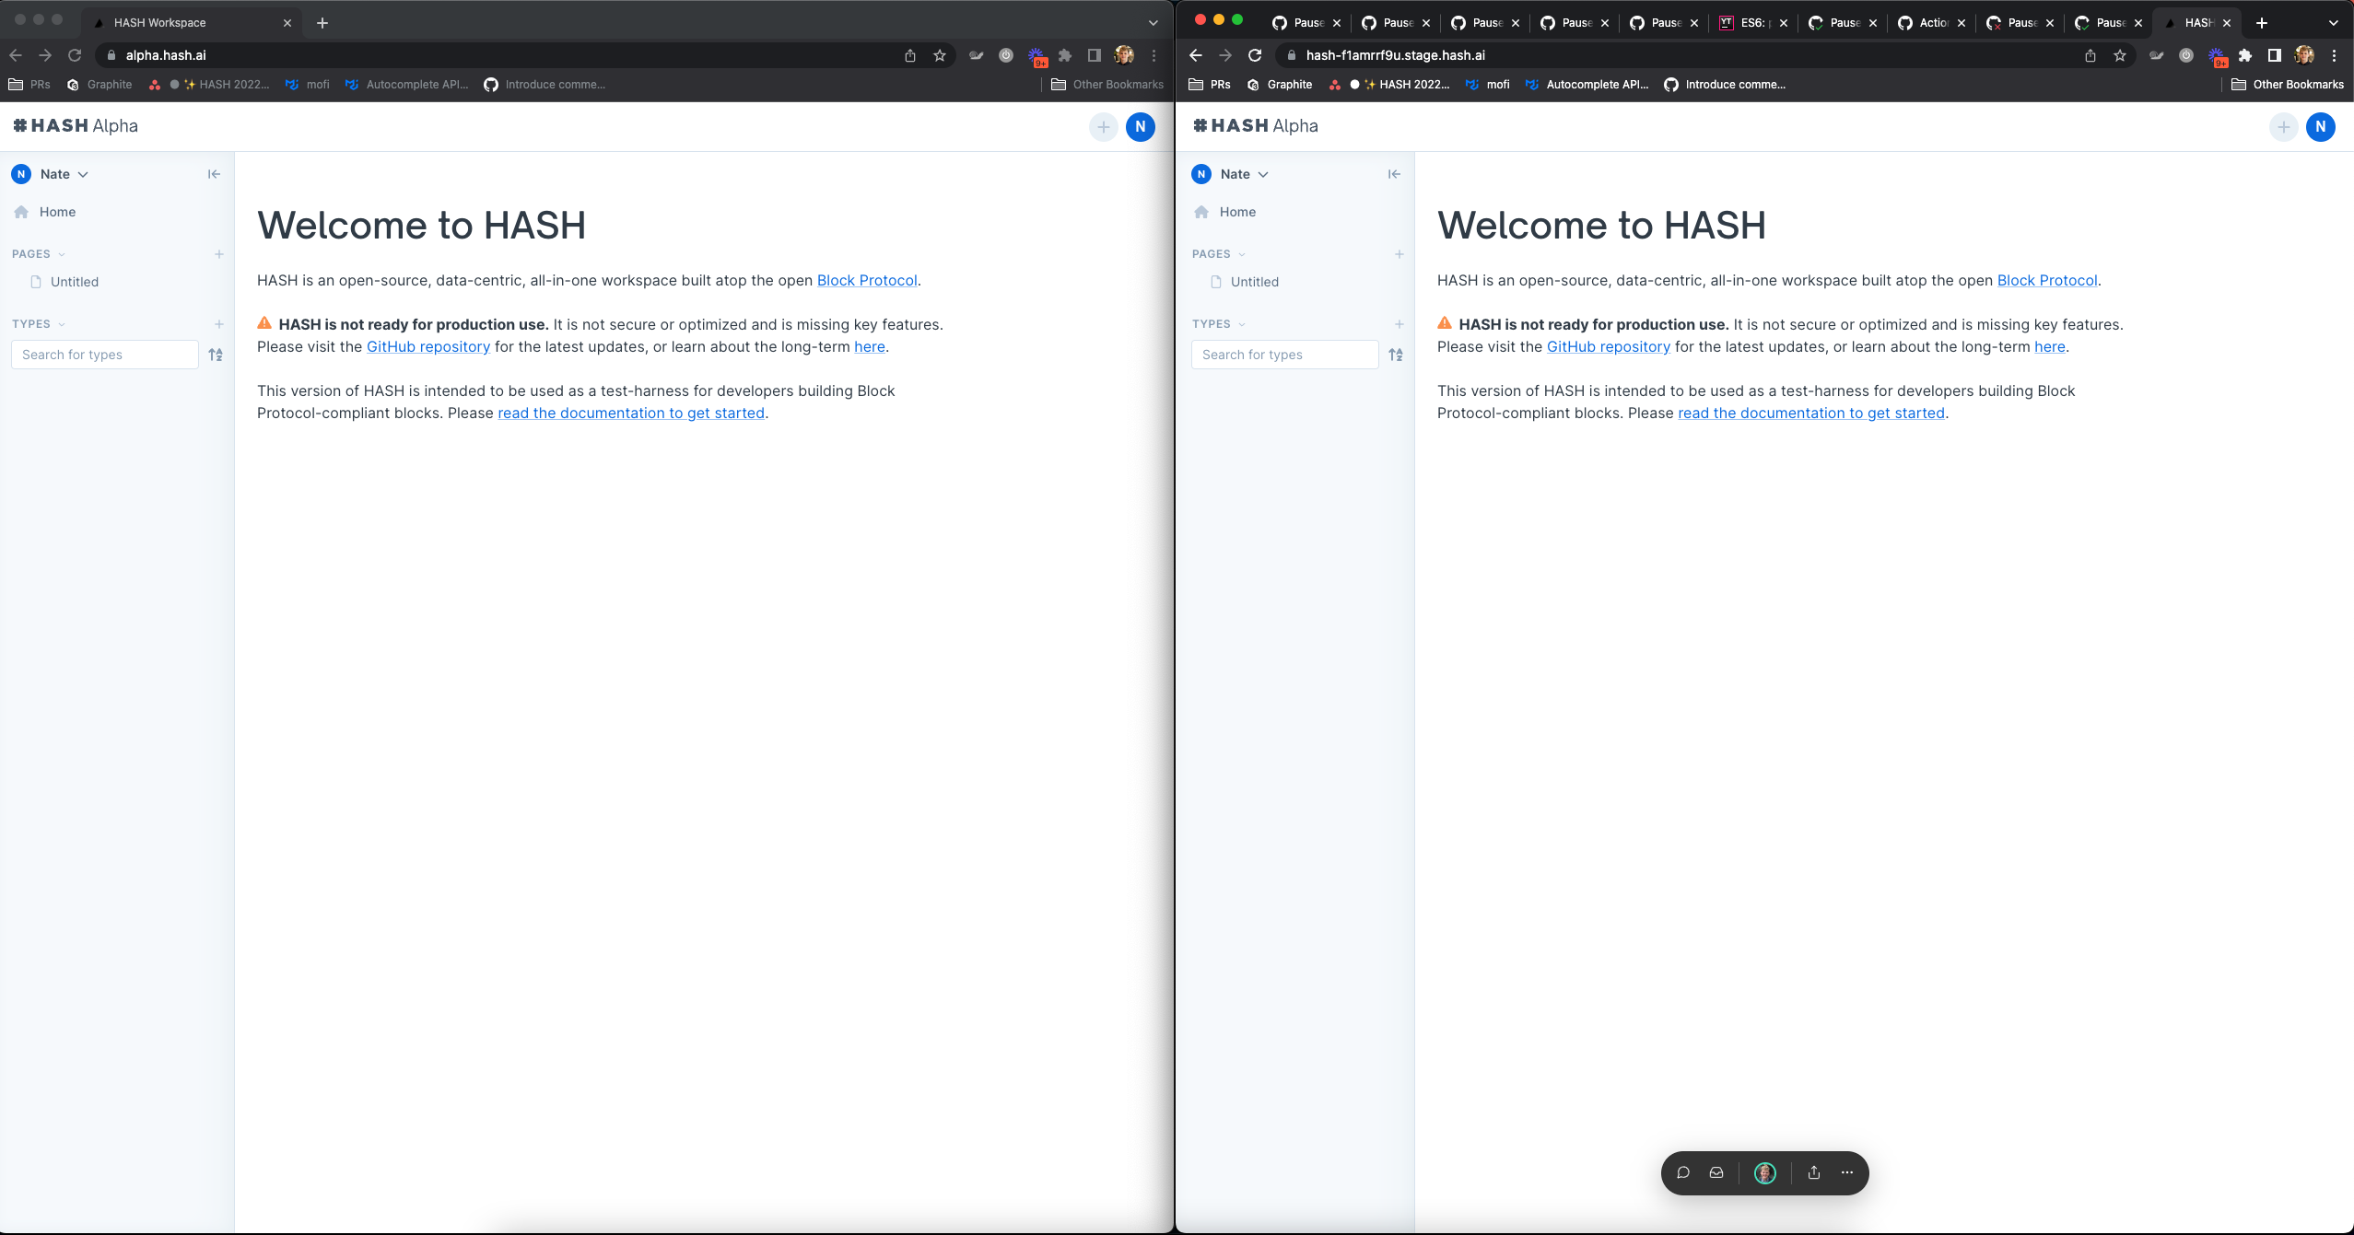Open the more options ellipsis in the floating toolbar
The image size is (2354, 1235).
(1847, 1172)
